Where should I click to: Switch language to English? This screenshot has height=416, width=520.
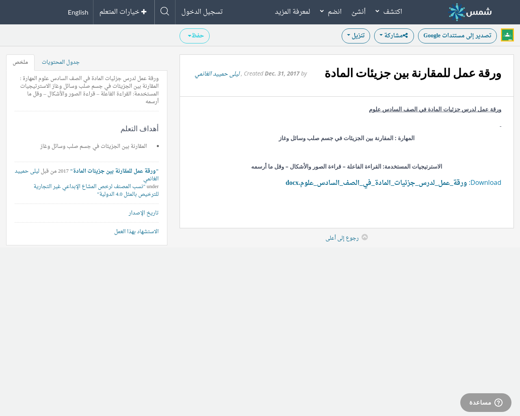(78, 12)
